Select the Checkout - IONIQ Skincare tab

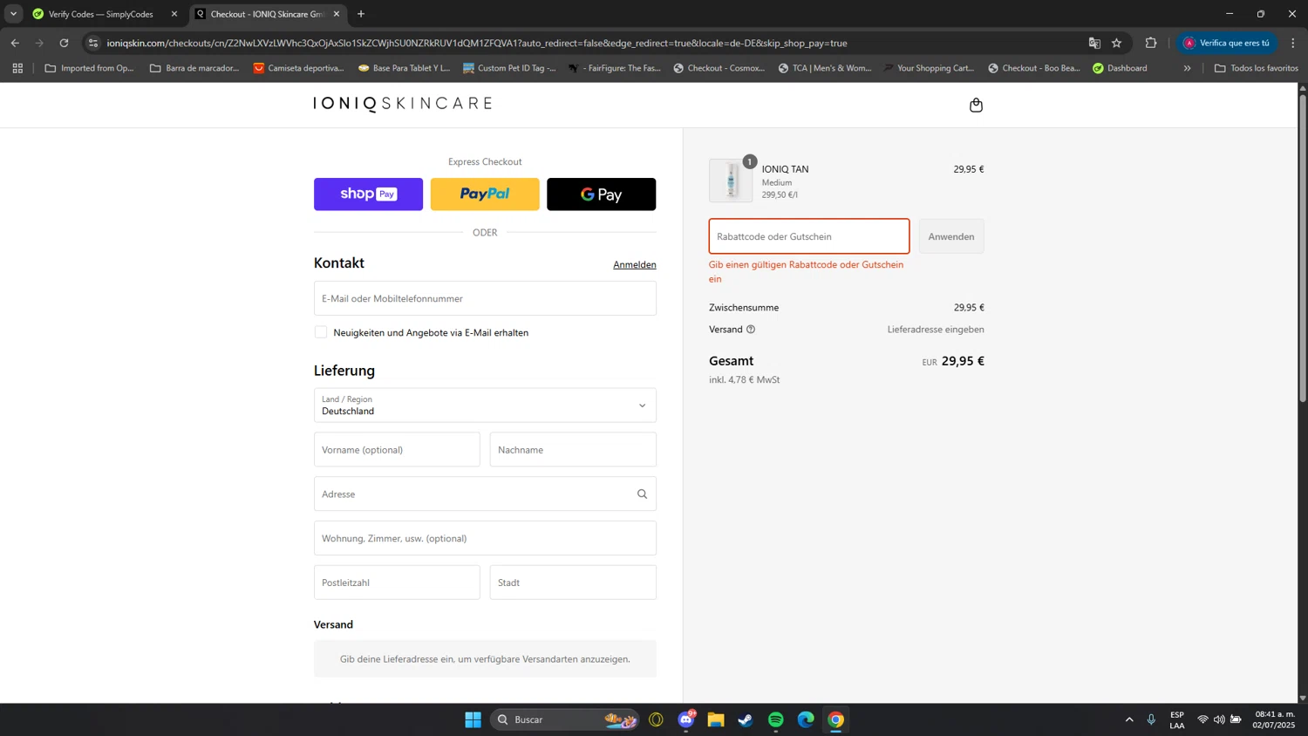[x=268, y=14]
